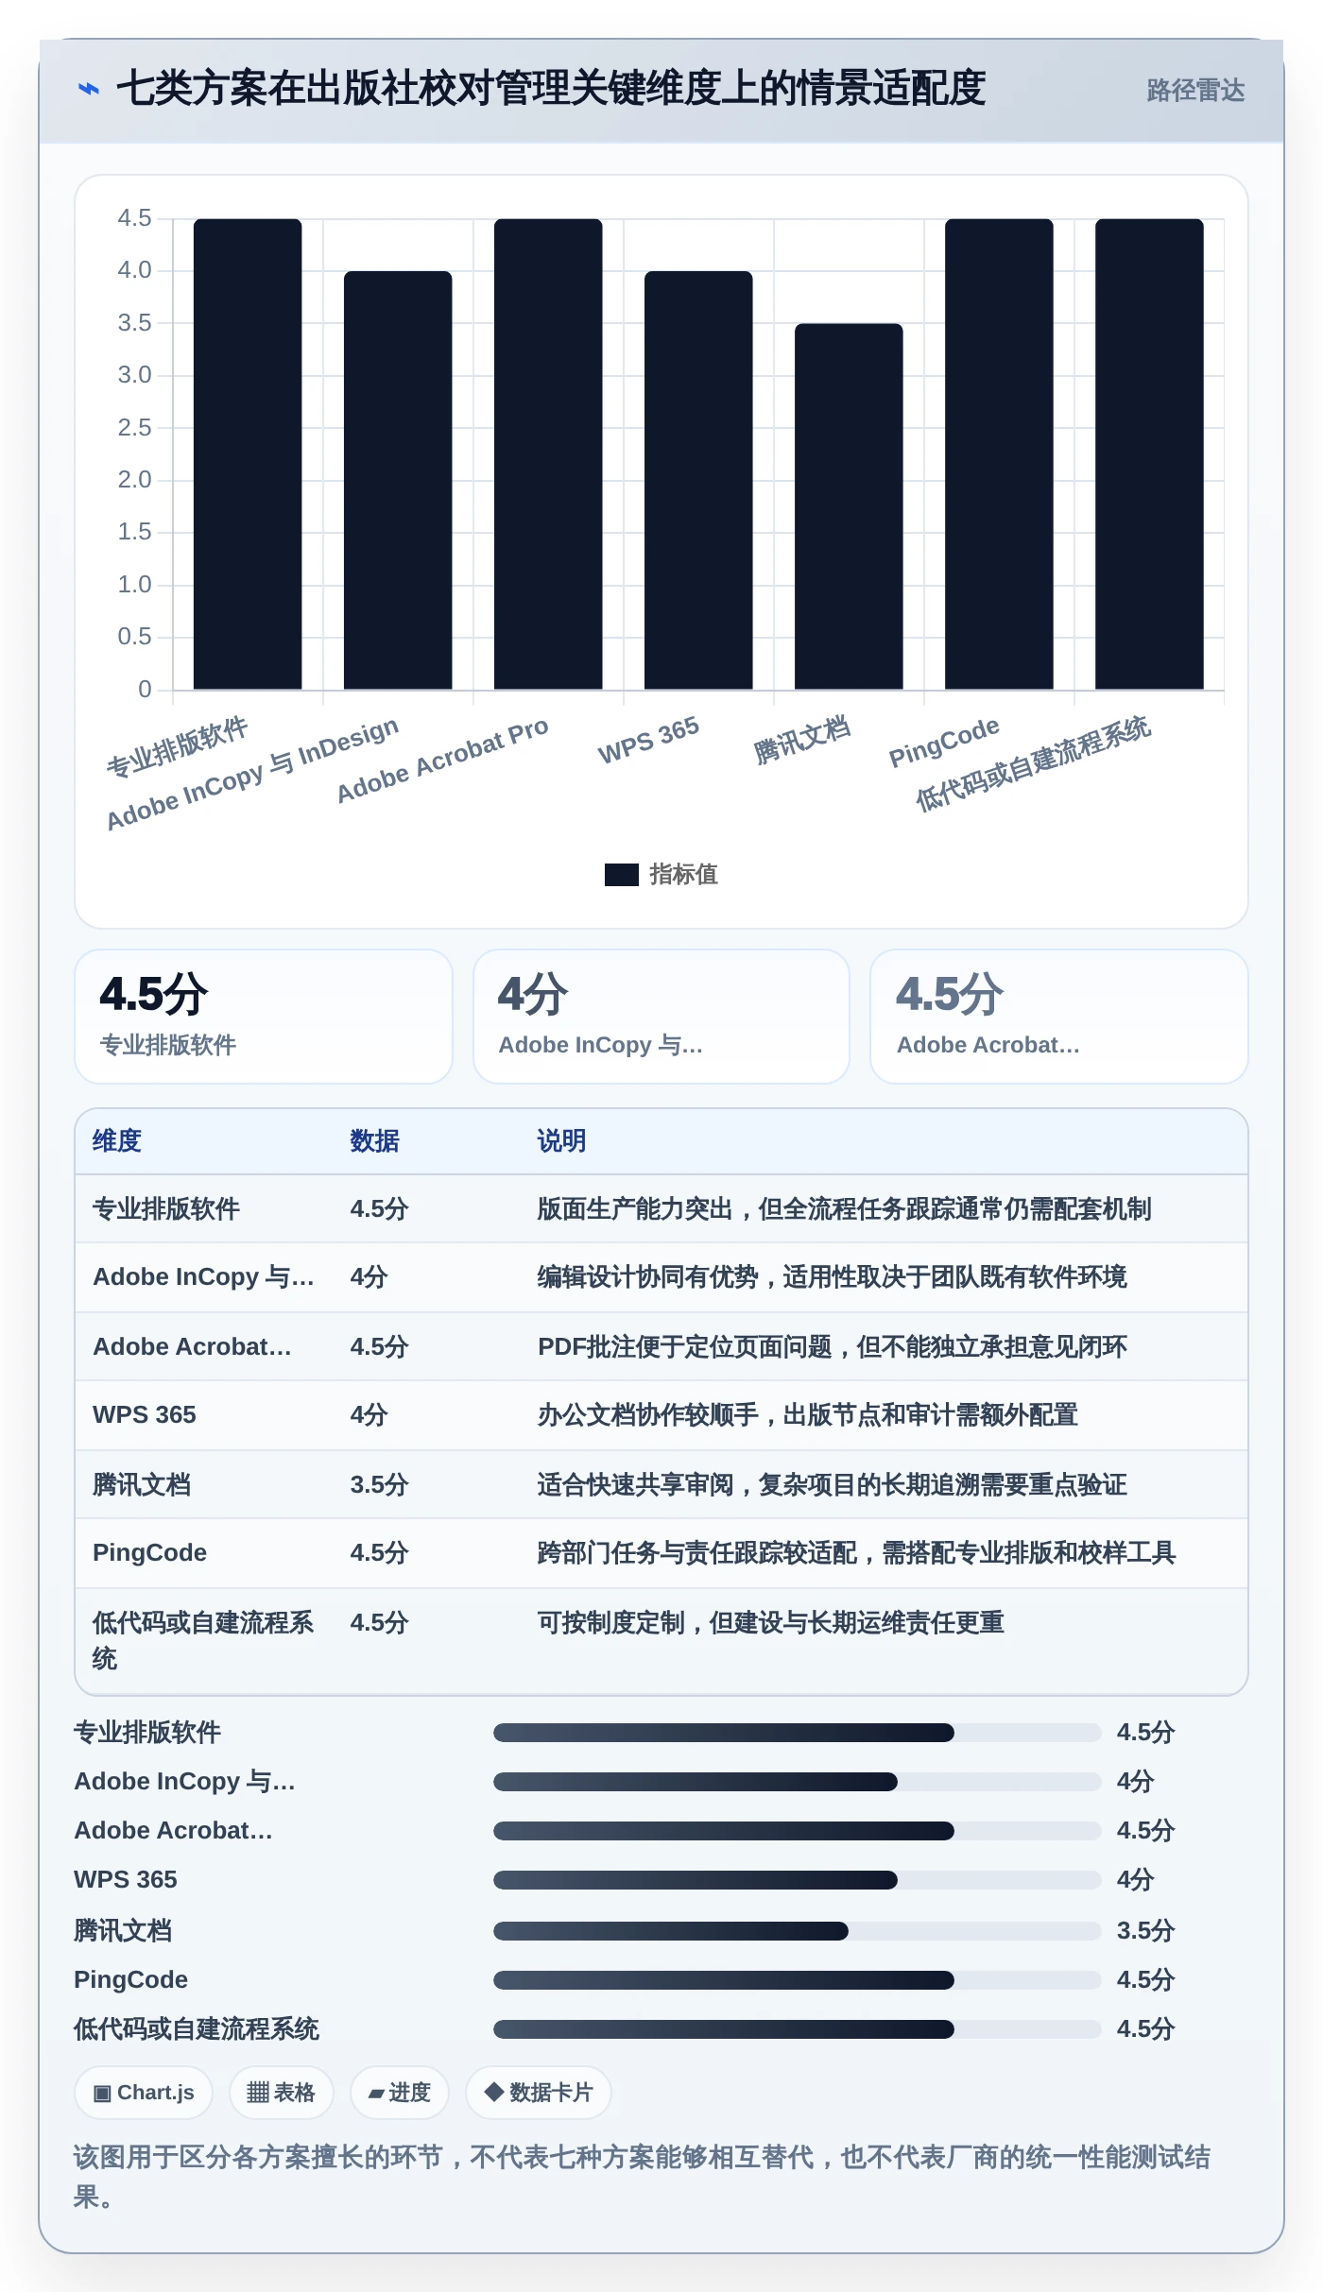This screenshot has width=1323, height=2292.
Task: Open the 4.5分 专业排版软件 data card
Action: 264,1017
